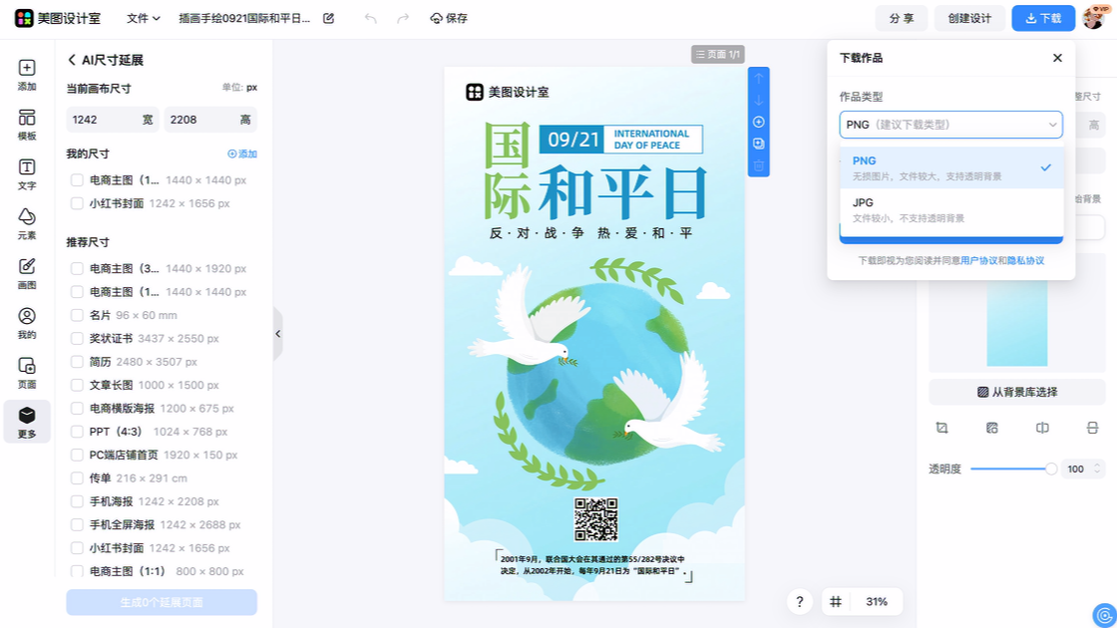Open the 用户协议 user agreement link
Image resolution: width=1117 pixels, height=628 pixels.
pyautogui.click(x=978, y=260)
